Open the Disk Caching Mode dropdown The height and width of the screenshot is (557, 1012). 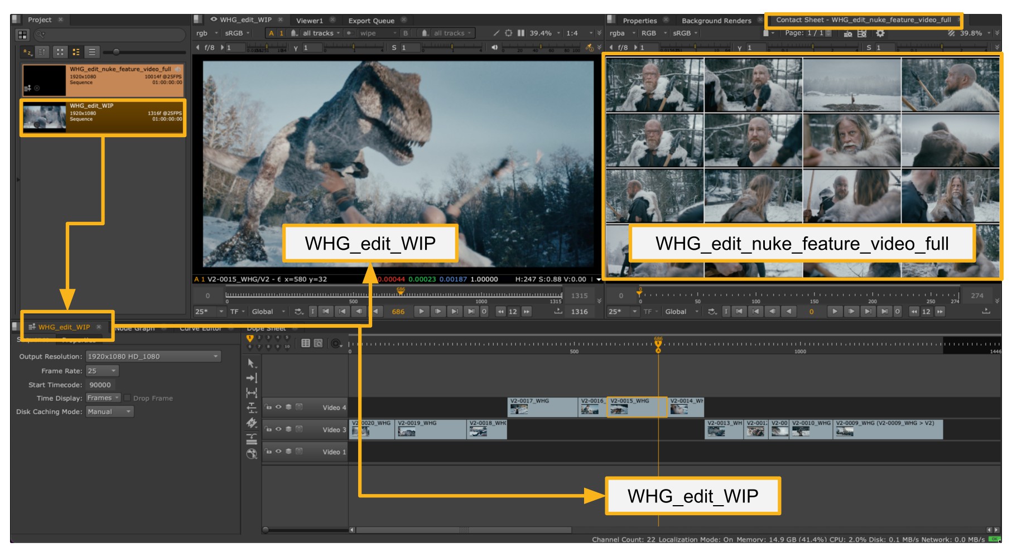tap(109, 411)
